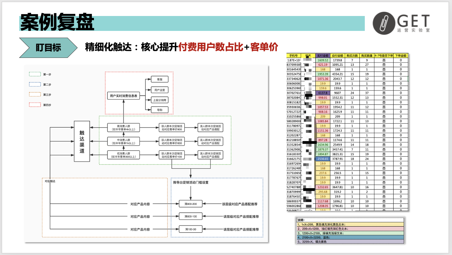
Task: Click the 手机号 column header
Action: coord(294,56)
